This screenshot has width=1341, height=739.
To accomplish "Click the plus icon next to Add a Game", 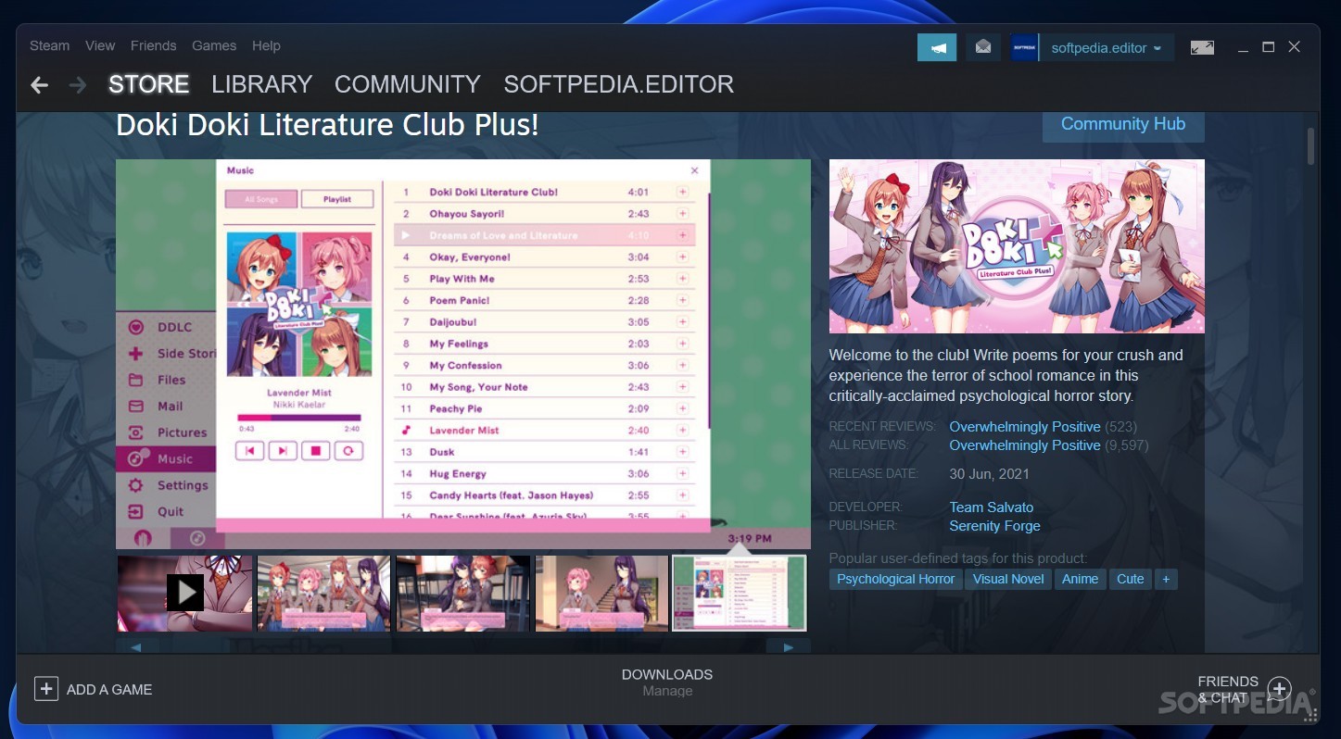I will 45,689.
